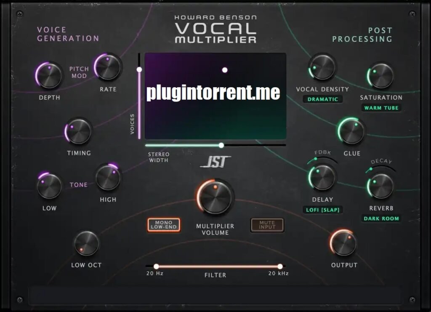Click the Delay FDBK arc control

322,160
